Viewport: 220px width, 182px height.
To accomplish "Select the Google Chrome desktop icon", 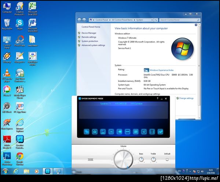I will [20, 159].
